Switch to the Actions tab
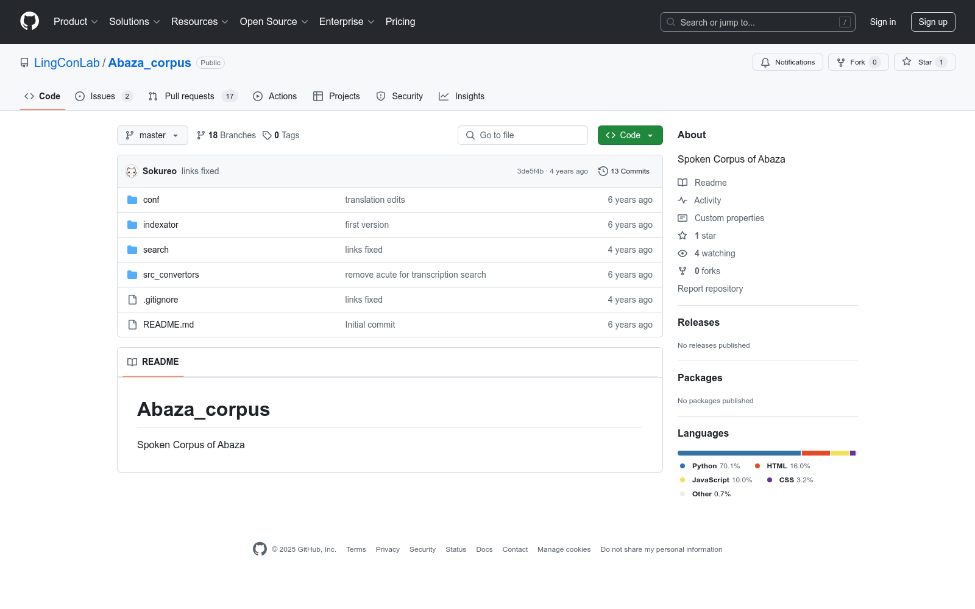Viewport: 975px width, 609px height. click(x=275, y=96)
